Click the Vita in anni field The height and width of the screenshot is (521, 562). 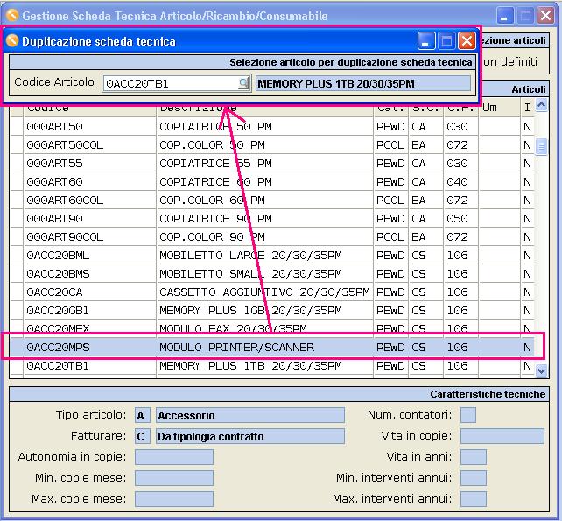point(474,457)
